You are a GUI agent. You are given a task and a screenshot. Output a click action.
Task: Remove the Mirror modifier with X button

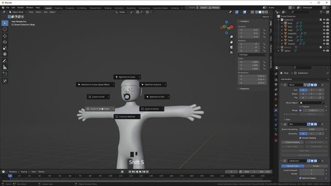tap(322, 85)
